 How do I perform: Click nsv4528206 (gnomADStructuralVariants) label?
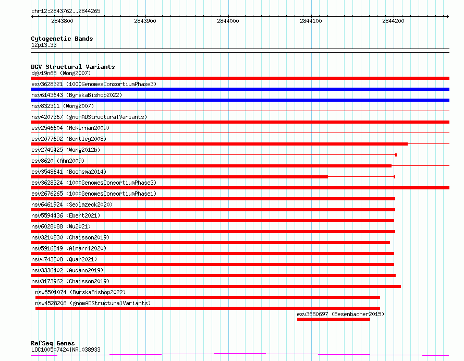coord(93,303)
